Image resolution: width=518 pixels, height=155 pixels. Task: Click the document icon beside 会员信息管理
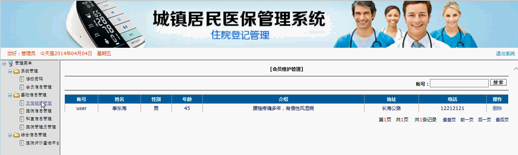click(22, 87)
